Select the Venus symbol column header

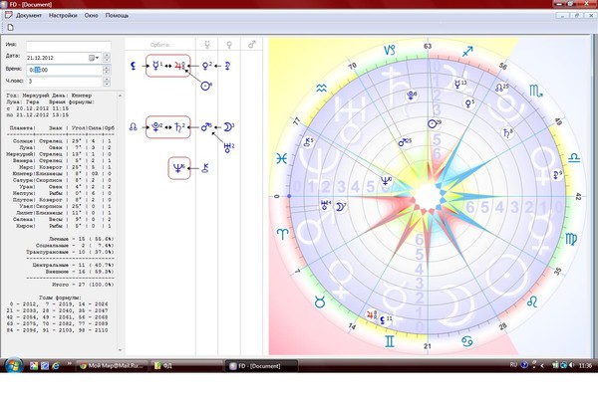[x=229, y=45]
